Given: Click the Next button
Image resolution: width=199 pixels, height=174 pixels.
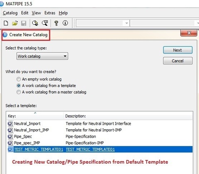Looking at the screenshot, I should (178, 50).
